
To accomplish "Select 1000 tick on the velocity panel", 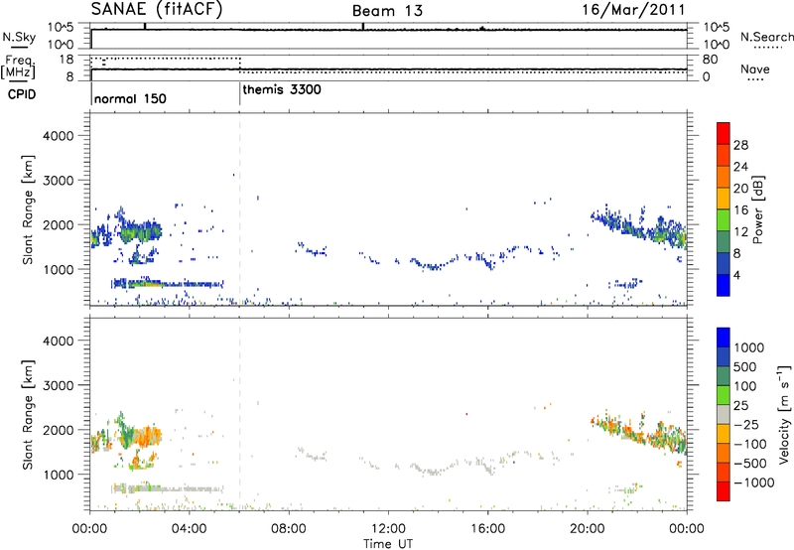I will click(58, 475).
